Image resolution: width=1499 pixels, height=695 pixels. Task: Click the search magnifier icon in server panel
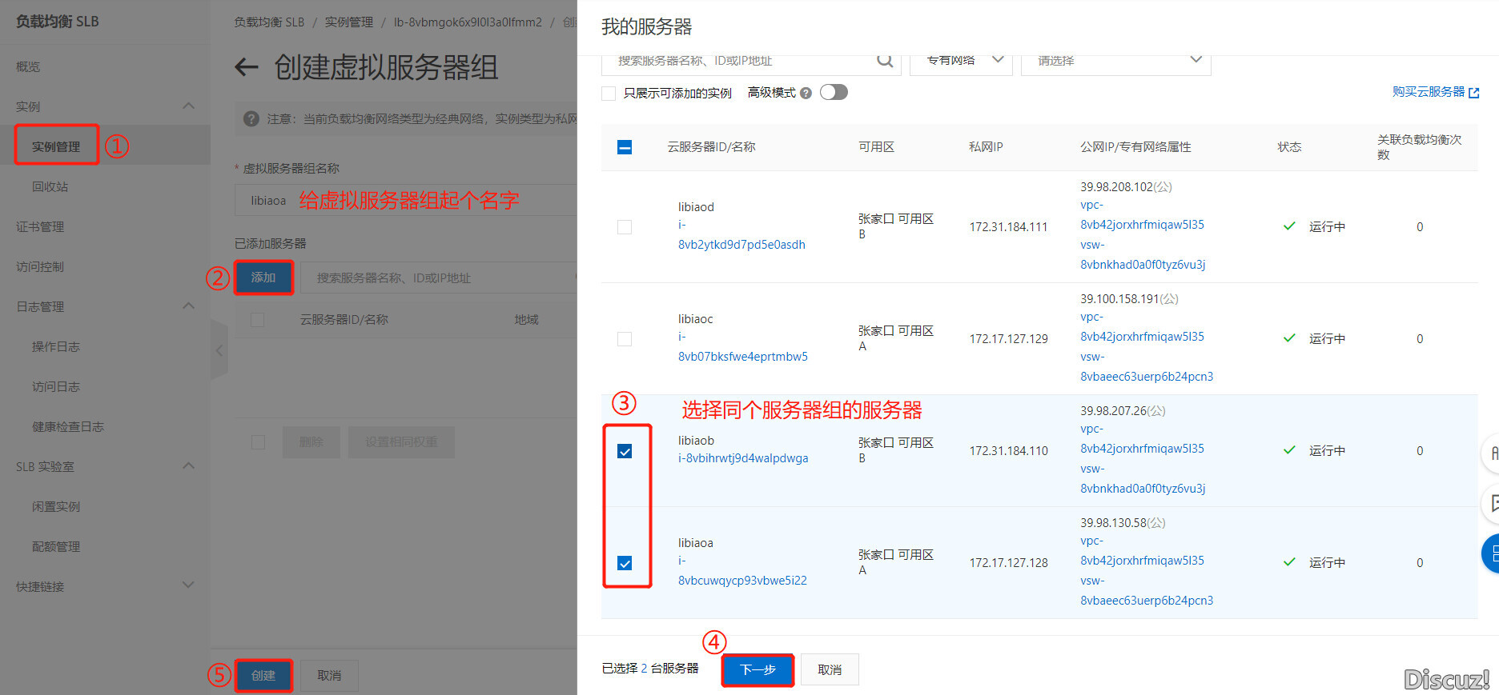coord(884,61)
